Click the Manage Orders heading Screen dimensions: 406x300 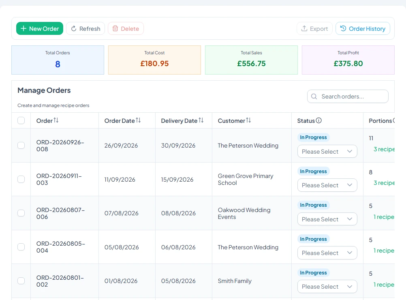pyautogui.click(x=44, y=90)
